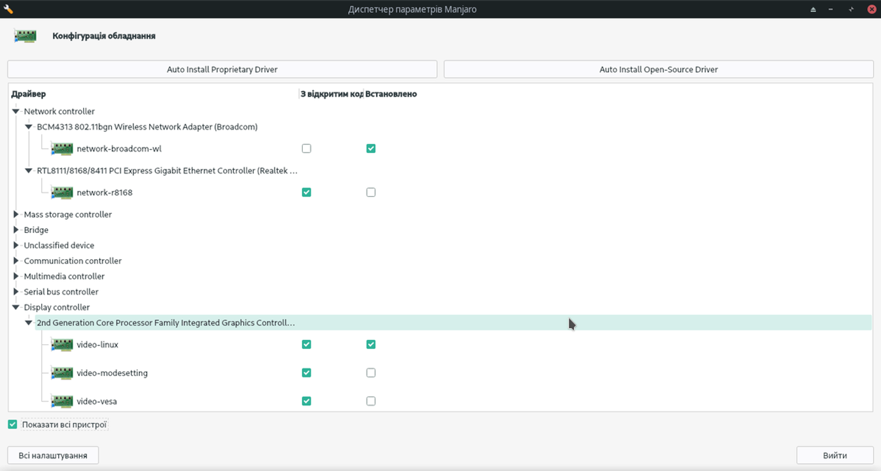Click Auto Install Open-Source Driver button

coord(658,69)
